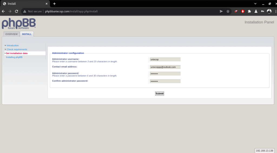The width and height of the screenshot is (277, 153).
Task: Open the tab search chevron
Action: pos(255,4)
